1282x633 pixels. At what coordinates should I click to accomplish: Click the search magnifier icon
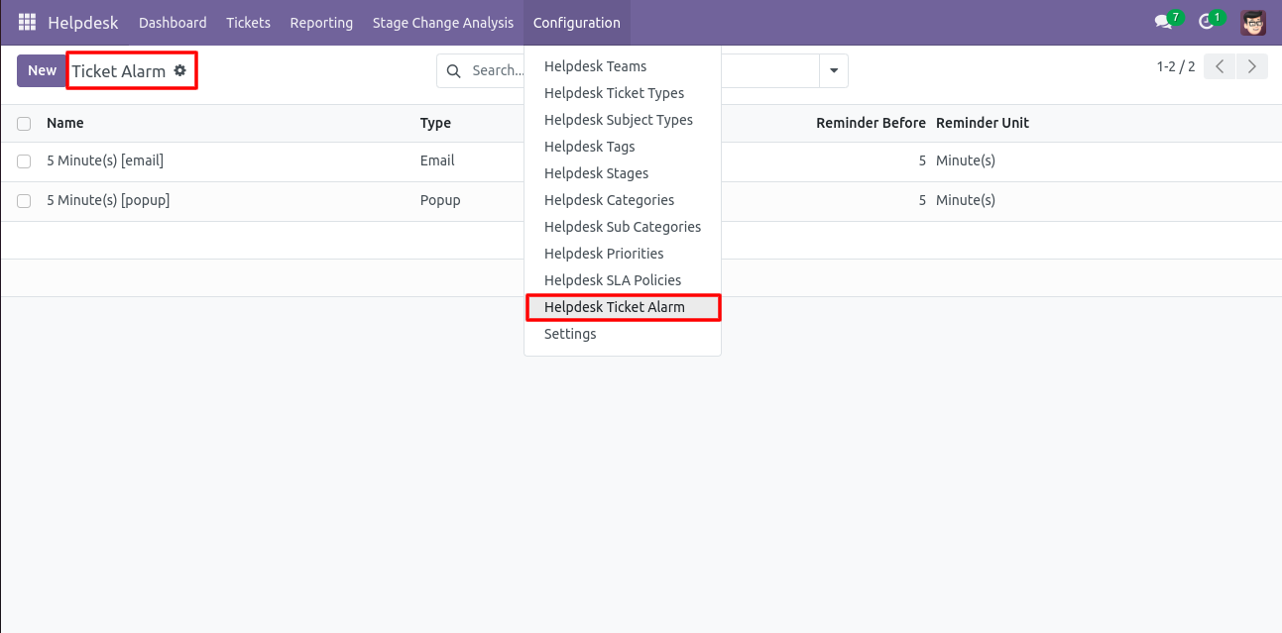(x=454, y=71)
